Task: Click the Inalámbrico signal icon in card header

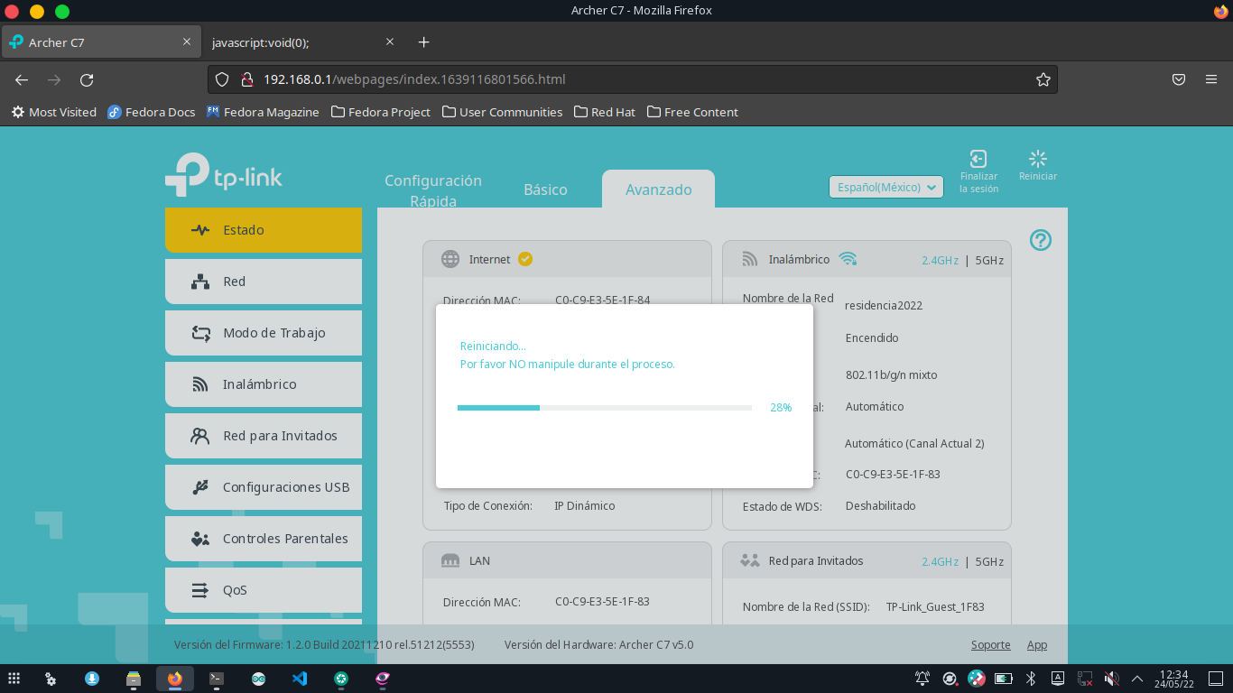Action: [750, 259]
